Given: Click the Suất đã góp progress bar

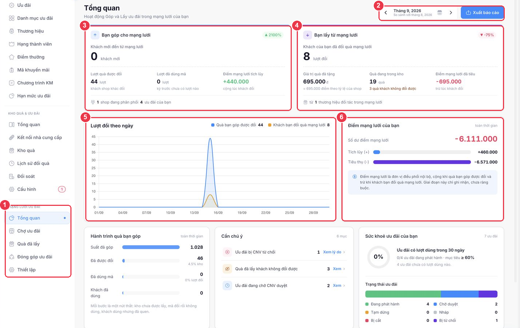Looking at the screenshot, I should [x=151, y=247].
